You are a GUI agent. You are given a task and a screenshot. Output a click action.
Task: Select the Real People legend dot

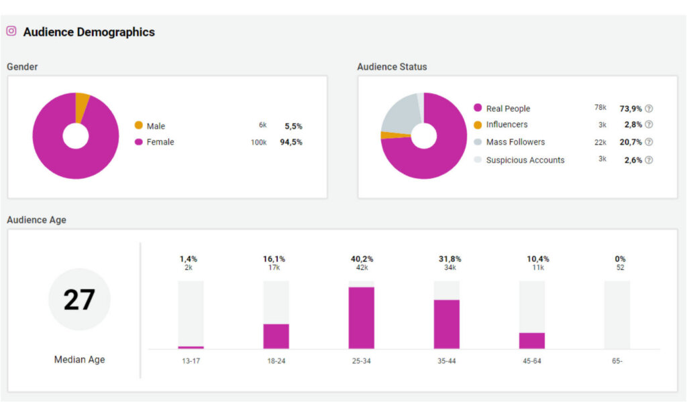(x=478, y=108)
